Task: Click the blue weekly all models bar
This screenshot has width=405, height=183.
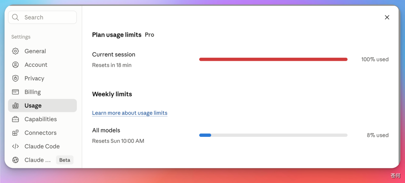Action: tap(205, 135)
